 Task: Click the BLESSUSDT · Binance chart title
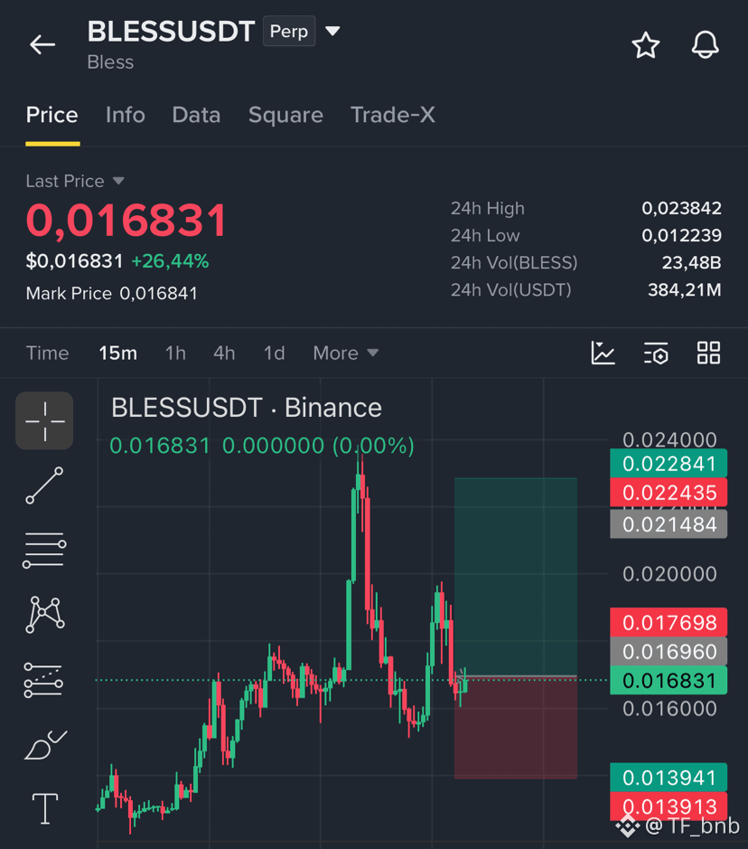coord(247,408)
